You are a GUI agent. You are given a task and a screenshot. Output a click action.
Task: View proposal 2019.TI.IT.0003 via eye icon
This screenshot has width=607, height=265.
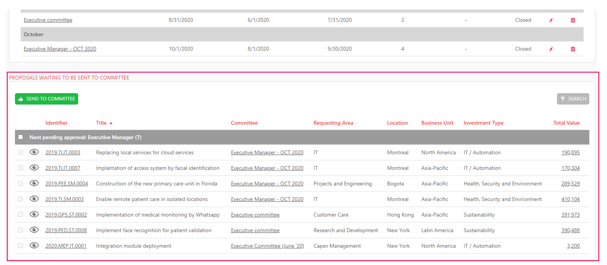pos(34,152)
